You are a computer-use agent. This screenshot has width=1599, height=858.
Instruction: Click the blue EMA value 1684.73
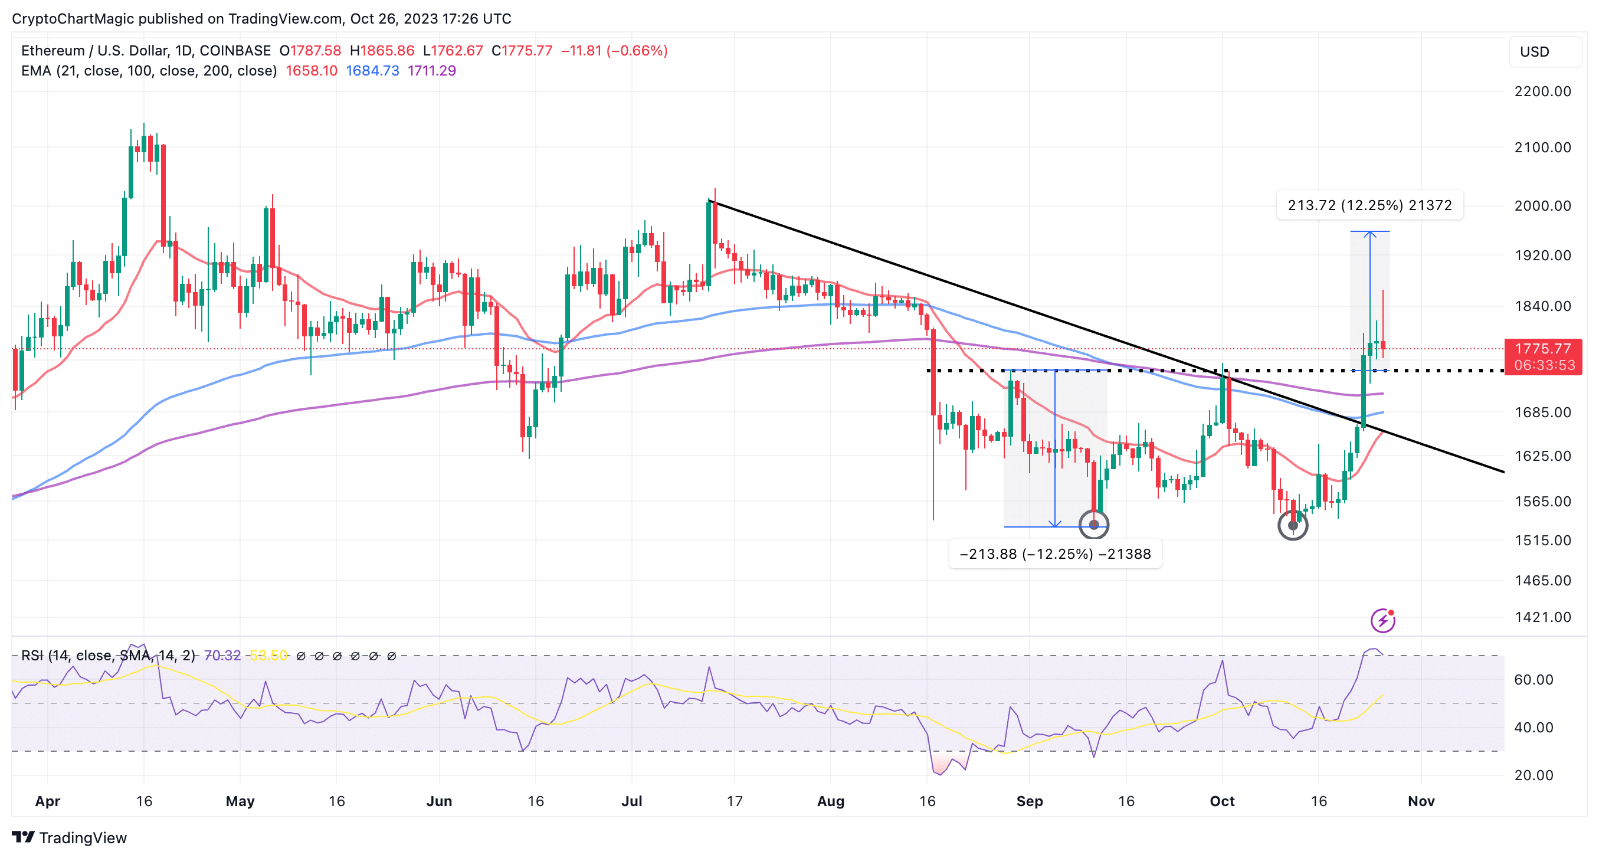(x=372, y=71)
